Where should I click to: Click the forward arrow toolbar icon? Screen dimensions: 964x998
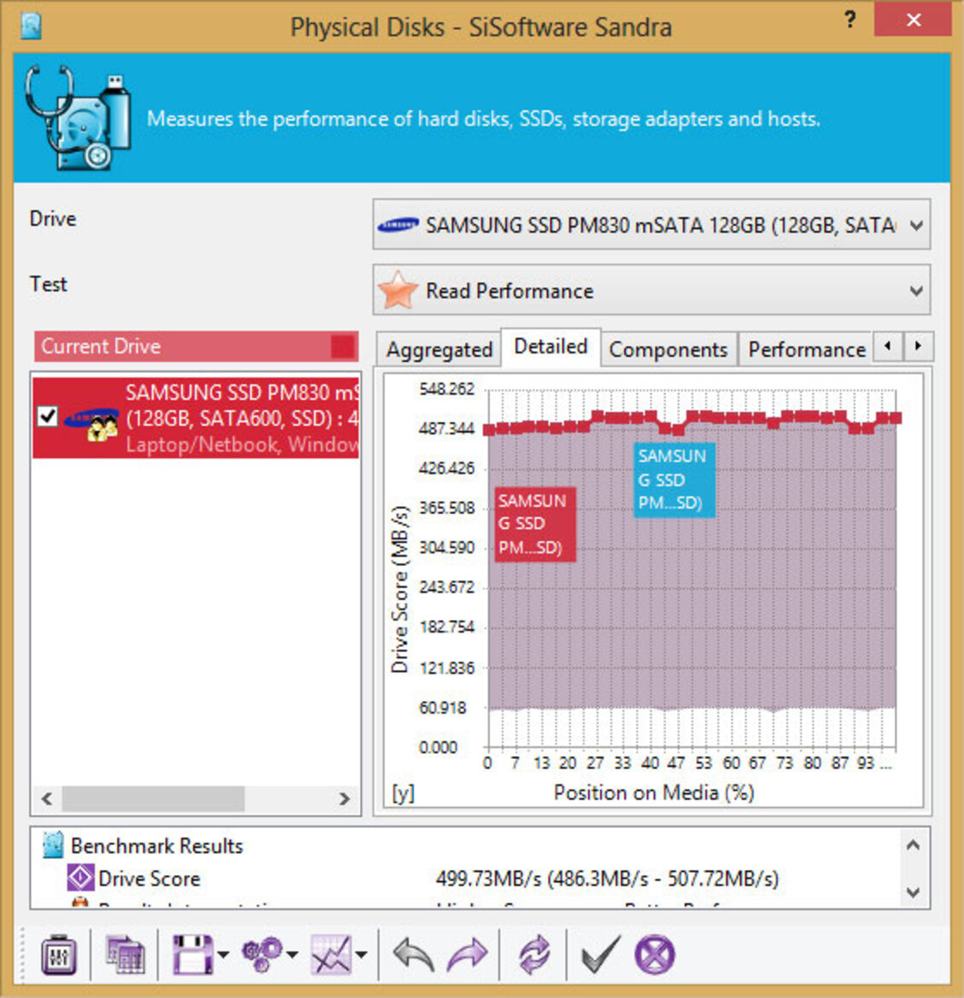(468, 954)
